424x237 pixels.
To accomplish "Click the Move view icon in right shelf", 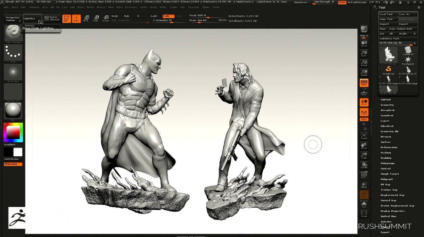I will (x=364, y=146).
